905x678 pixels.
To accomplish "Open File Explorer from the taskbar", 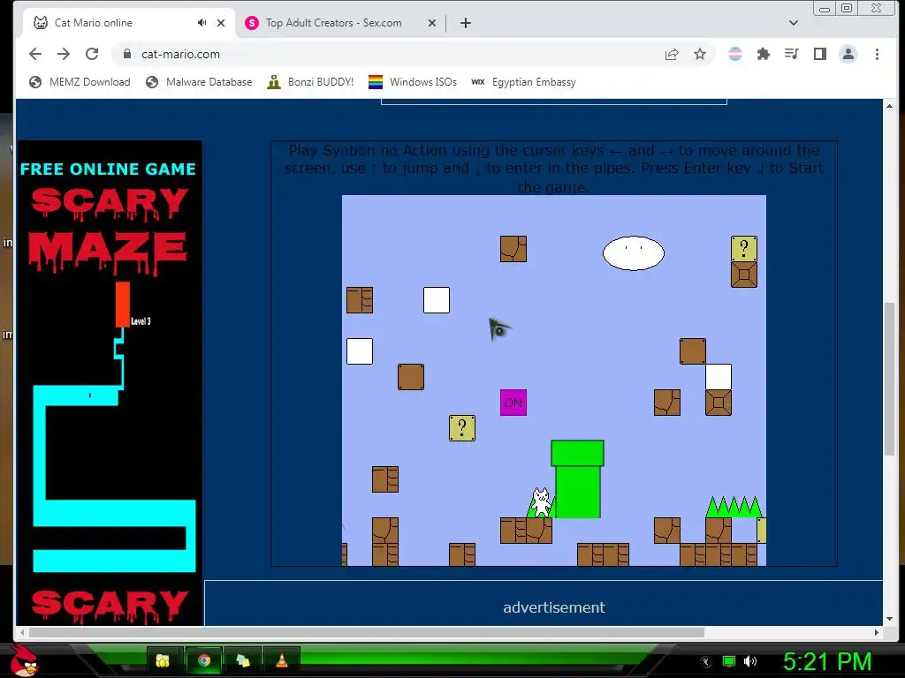I will (x=163, y=660).
